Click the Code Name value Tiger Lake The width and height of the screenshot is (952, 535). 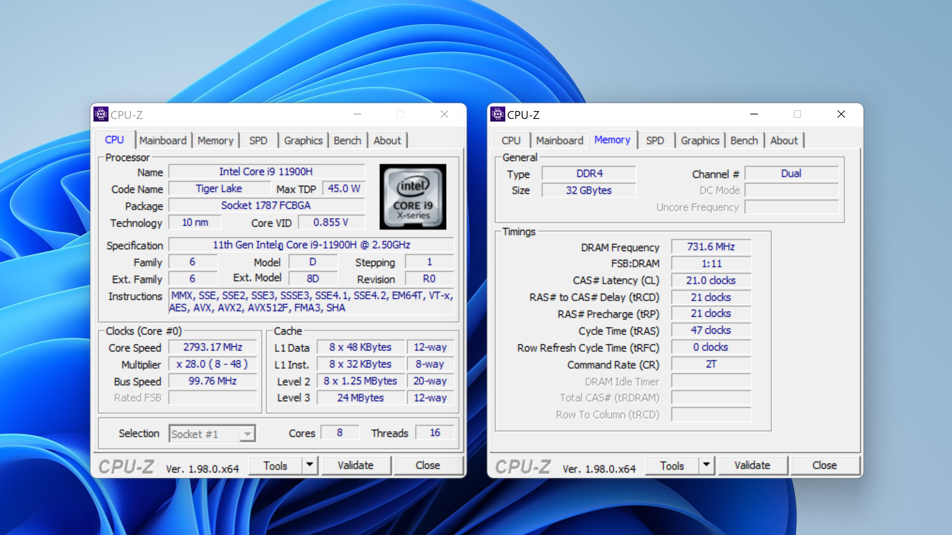pos(219,188)
